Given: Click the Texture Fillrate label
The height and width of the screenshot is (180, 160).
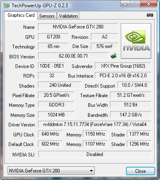Looking at the screenshot, I should coord(94,96).
